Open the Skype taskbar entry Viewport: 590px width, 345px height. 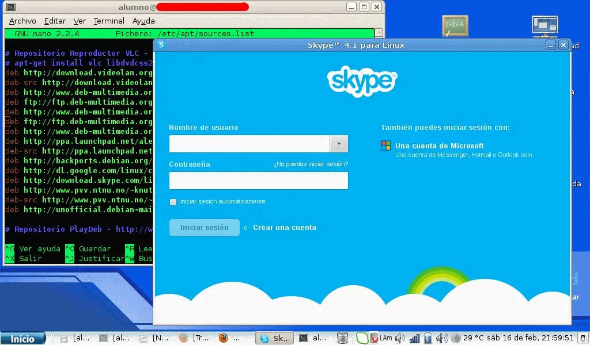point(274,338)
